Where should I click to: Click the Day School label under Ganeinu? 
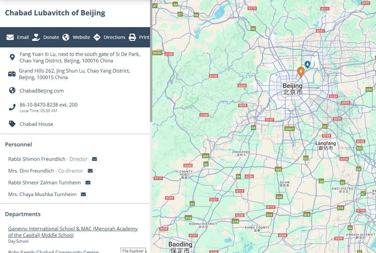18,241
